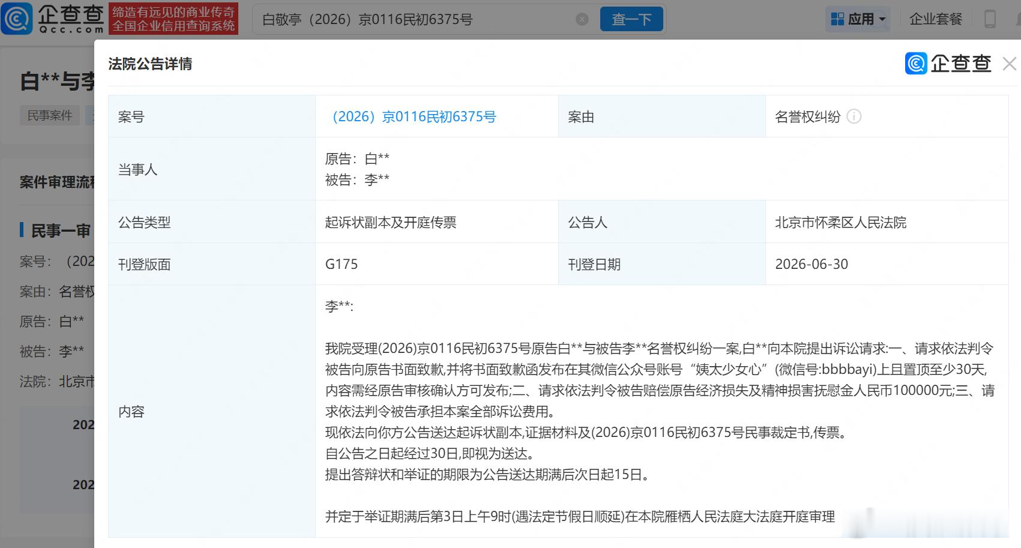
Task: Click the 提出答辩状和举证的期限 line
Action: tap(488, 474)
